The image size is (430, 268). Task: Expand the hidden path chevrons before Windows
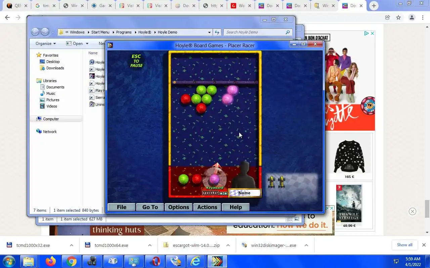click(x=67, y=32)
